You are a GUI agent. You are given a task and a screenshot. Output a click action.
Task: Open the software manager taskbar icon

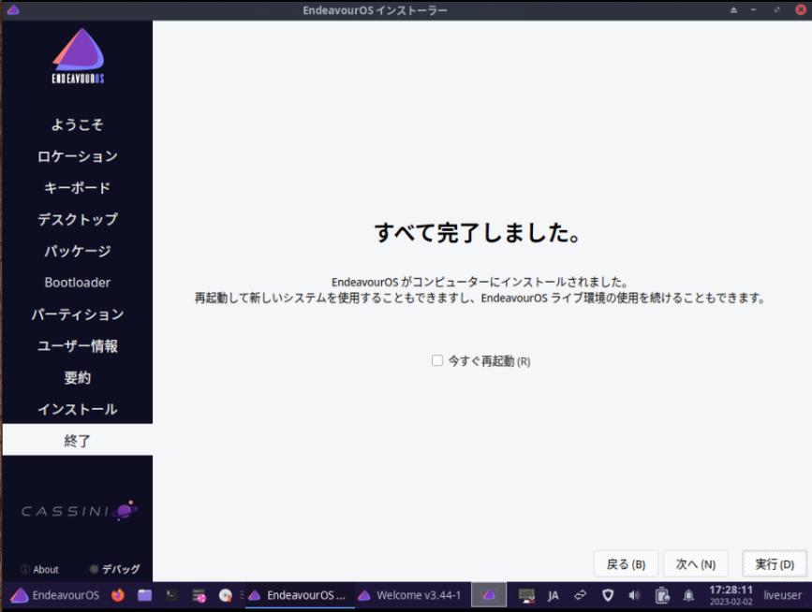coord(199,596)
